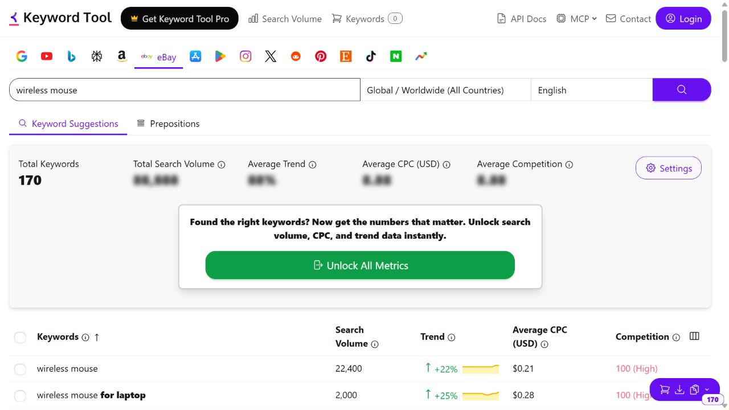Image resolution: width=729 pixels, height=410 pixels.
Task: Click the cart icon in floating toolbar
Action: tap(665, 390)
